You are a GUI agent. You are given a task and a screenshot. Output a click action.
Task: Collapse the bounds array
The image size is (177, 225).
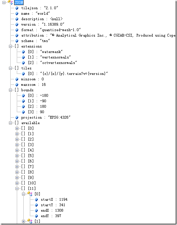coord(10,90)
